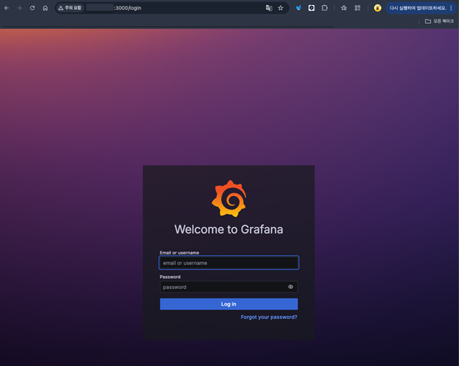This screenshot has width=459, height=366.
Task: Open the browser three-dot menu
Action: (x=451, y=8)
